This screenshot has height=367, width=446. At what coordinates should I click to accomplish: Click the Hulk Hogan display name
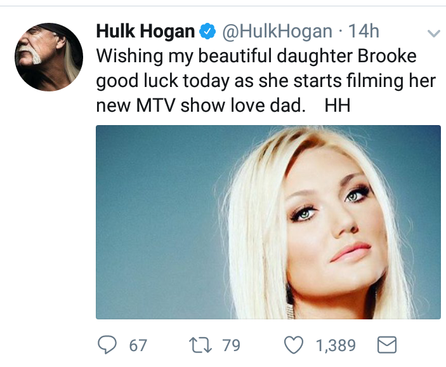click(145, 31)
